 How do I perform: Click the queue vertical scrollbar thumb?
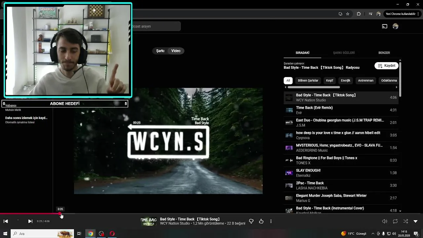pos(400,79)
